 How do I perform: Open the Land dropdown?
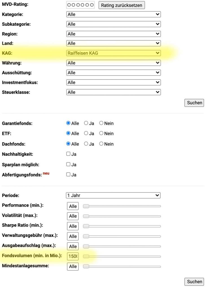pyautogui.click(x=113, y=43)
